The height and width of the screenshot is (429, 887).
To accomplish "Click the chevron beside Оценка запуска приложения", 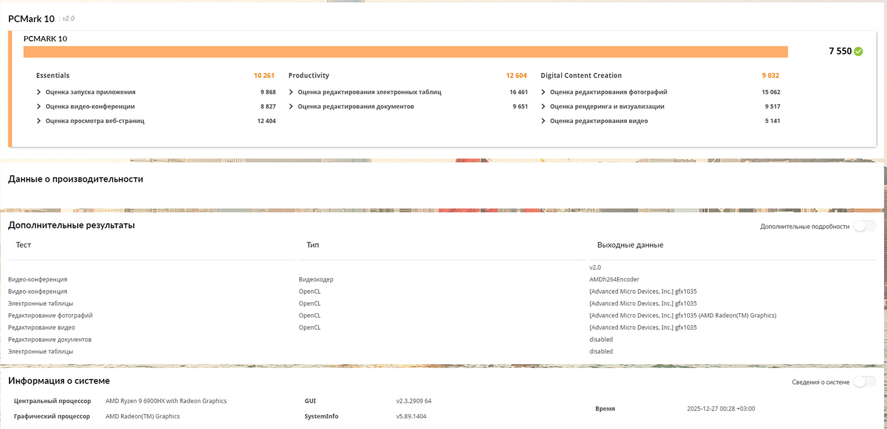I will point(39,92).
